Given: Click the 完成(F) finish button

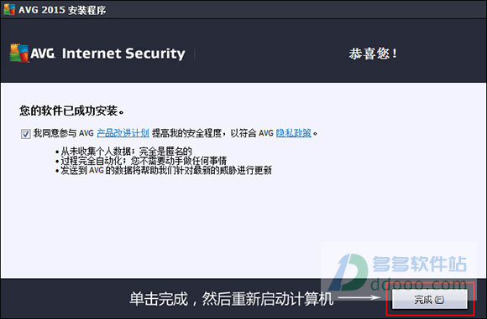Looking at the screenshot, I should click(430, 299).
